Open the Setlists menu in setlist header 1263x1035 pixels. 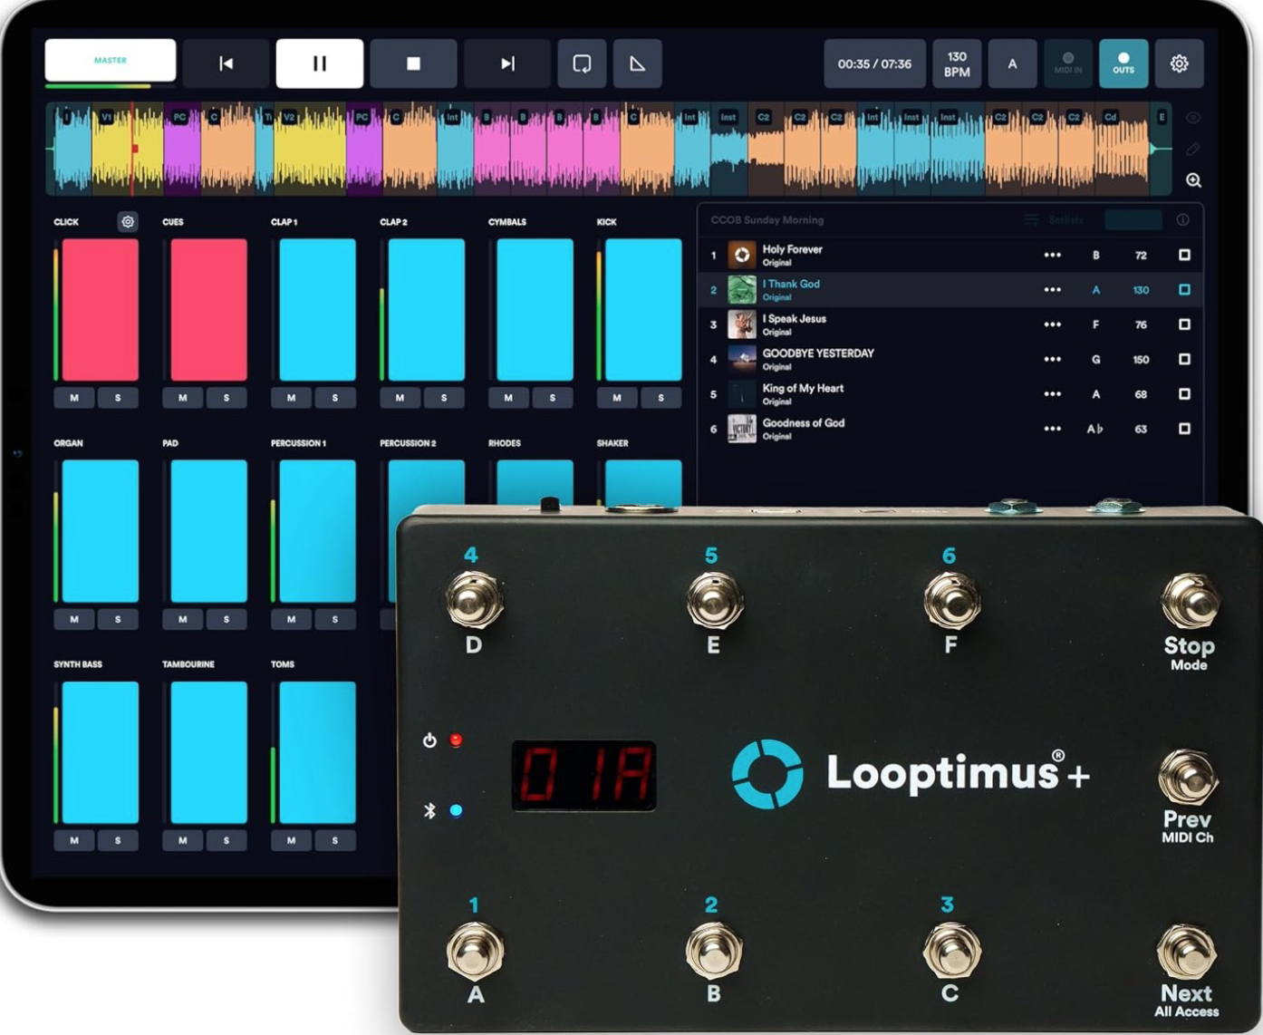1054,220
